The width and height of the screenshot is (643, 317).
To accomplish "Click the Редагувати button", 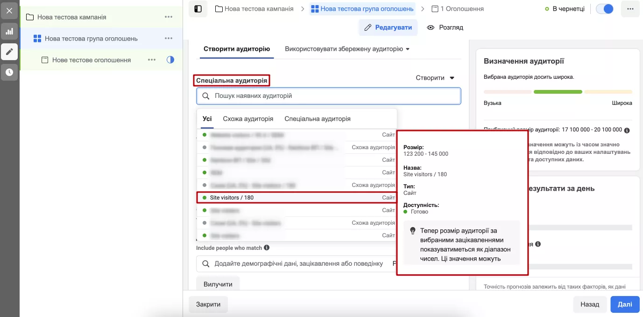I will (388, 28).
